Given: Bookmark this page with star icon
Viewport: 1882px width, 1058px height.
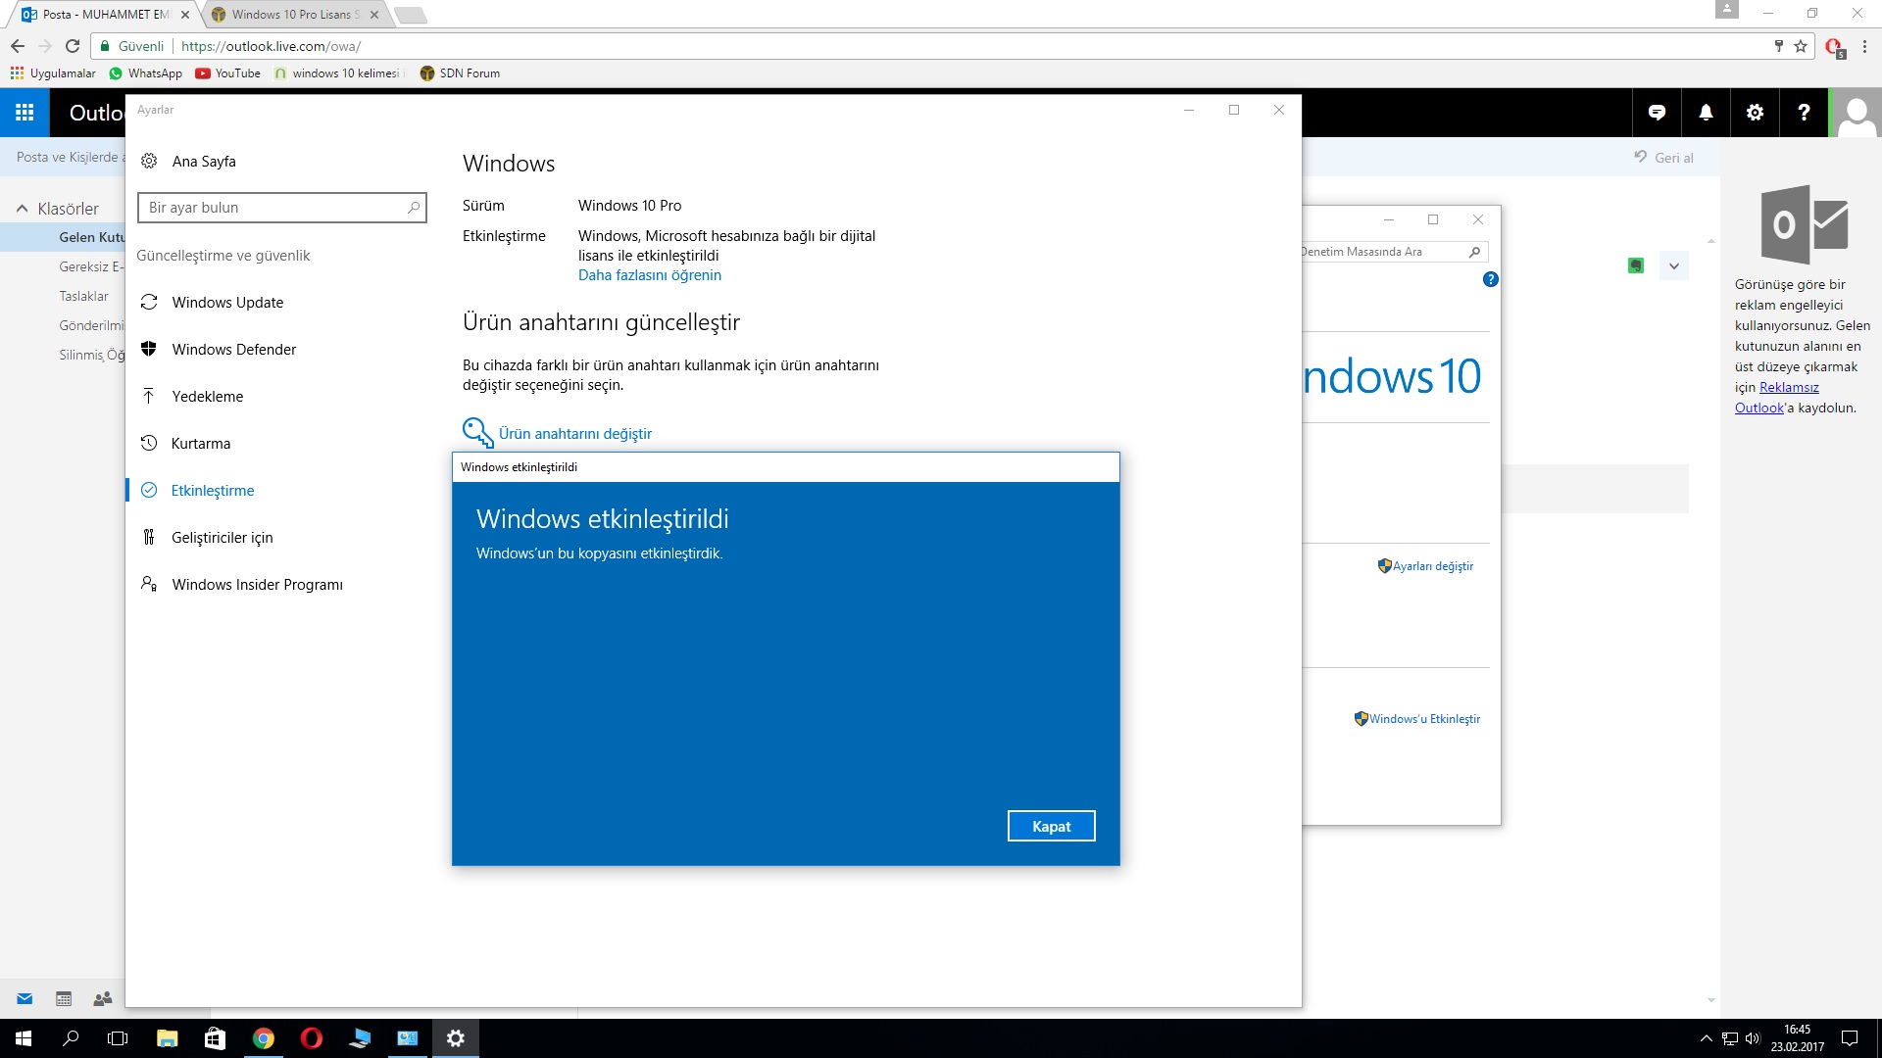Looking at the screenshot, I should tap(1801, 46).
